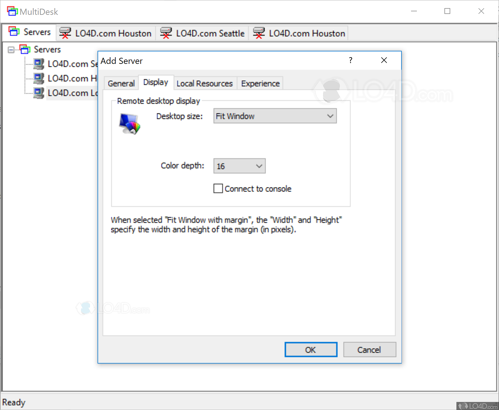
Task: Click the MultiDesk application icon in the title bar
Action: 12,11
